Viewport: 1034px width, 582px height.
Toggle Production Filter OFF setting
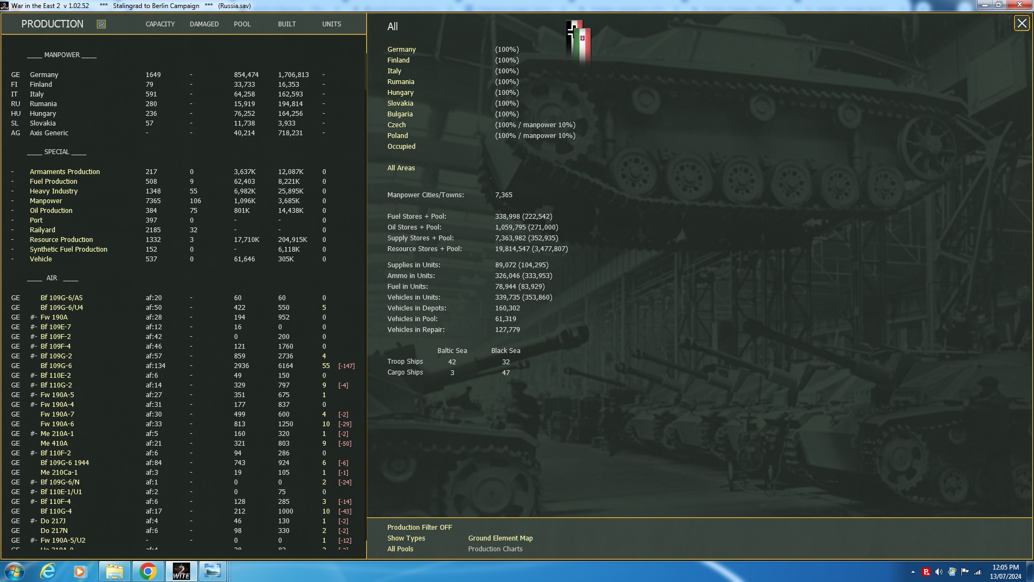pyautogui.click(x=420, y=527)
